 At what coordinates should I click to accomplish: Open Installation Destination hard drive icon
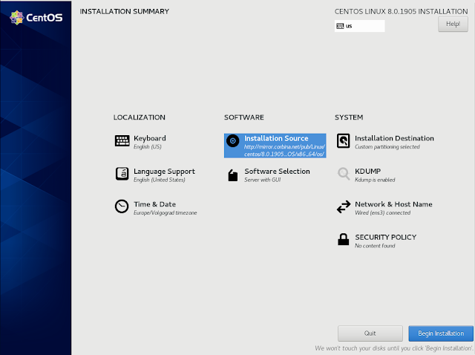click(x=343, y=141)
